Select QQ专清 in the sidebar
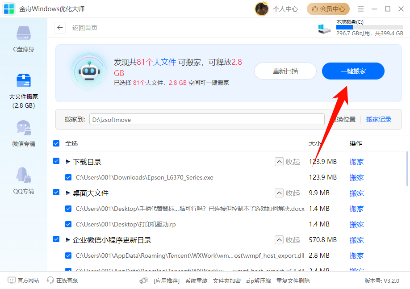 click(x=23, y=181)
